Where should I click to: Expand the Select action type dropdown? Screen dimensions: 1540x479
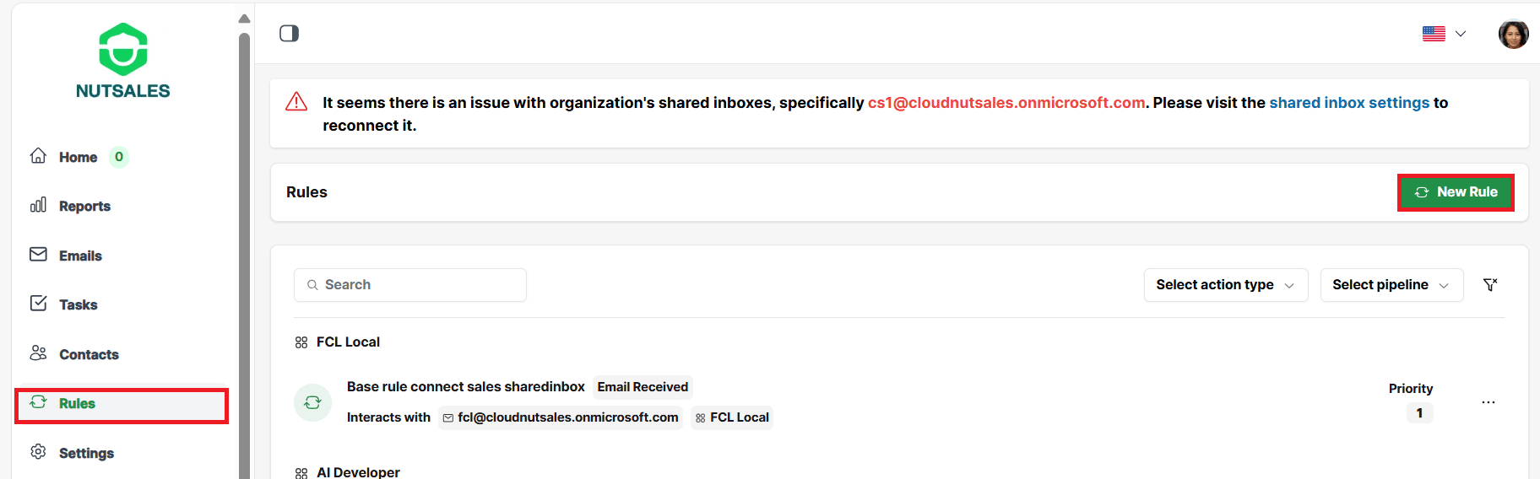click(1226, 285)
